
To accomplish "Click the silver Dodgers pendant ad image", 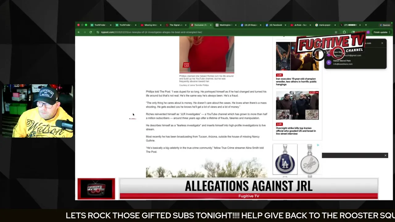I will [310, 159].
